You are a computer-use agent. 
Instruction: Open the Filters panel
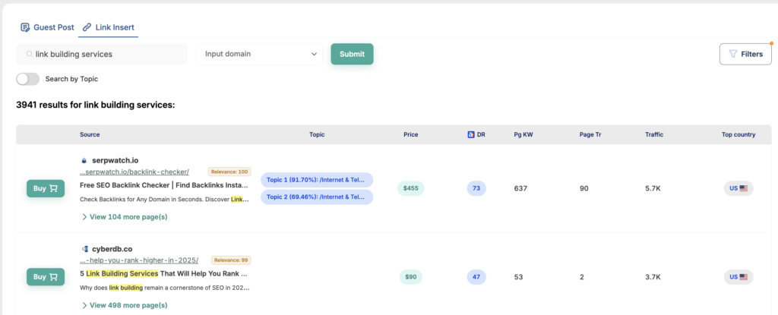coord(745,54)
